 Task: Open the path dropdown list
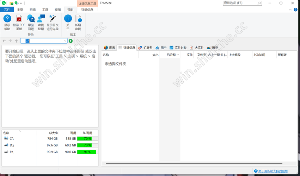click(x=65, y=41)
